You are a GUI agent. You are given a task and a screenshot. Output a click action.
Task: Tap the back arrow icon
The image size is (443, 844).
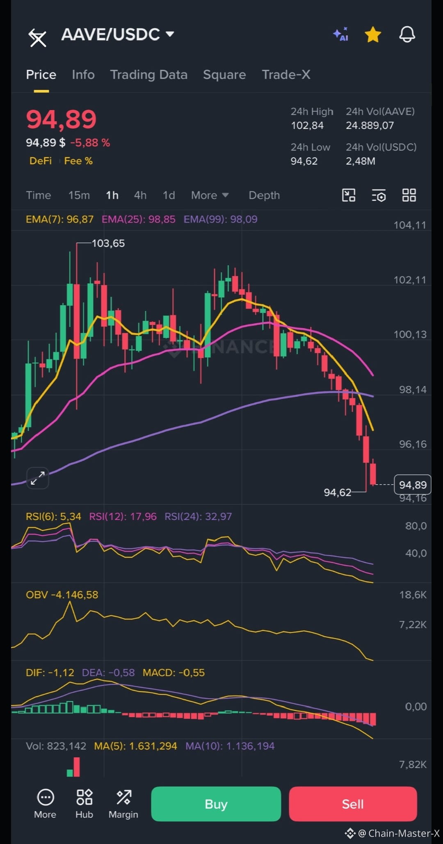[38, 38]
